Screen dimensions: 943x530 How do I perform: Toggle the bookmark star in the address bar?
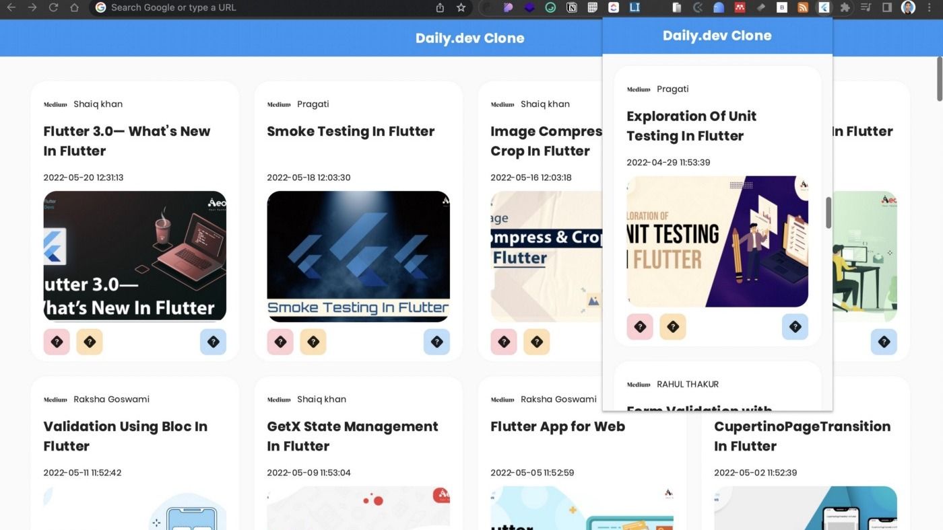(461, 7)
